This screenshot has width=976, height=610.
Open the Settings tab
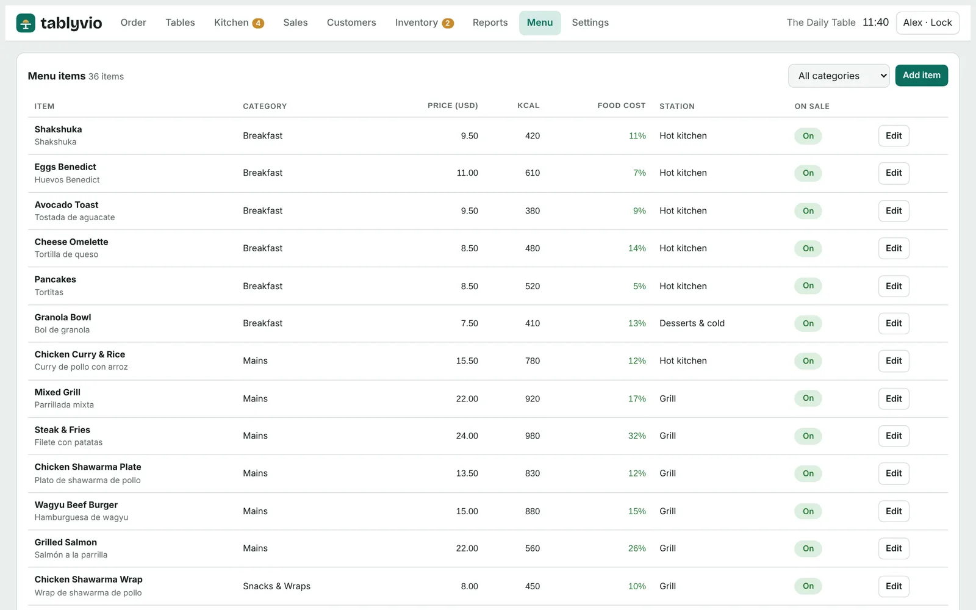click(590, 23)
